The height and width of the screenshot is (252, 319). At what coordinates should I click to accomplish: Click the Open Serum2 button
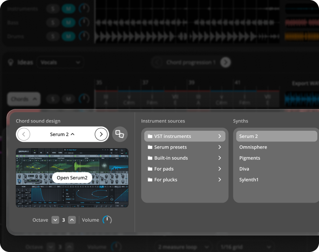[72, 178]
